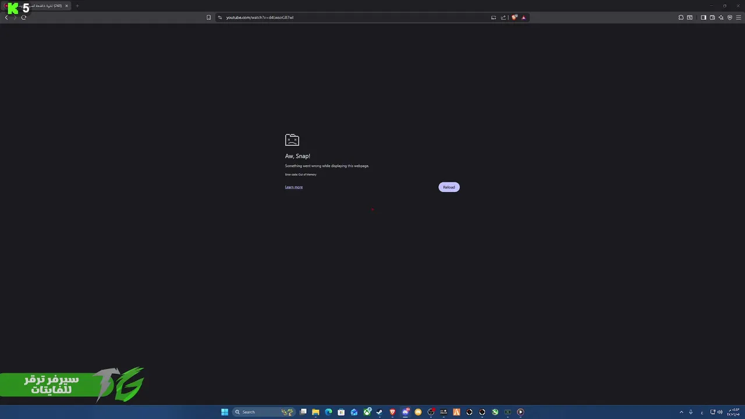The image size is (745, 419).
Task: Share this page via the share icon
Action: [503, 17]
